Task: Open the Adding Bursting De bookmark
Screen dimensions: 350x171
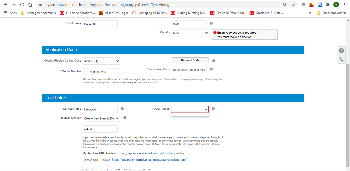Action: point(189,13)
